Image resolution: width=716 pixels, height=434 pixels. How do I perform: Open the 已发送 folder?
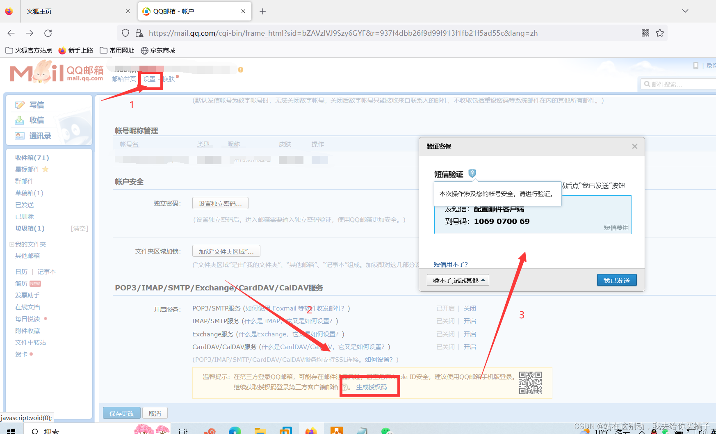pyautogui.click(x=24, y=205)
